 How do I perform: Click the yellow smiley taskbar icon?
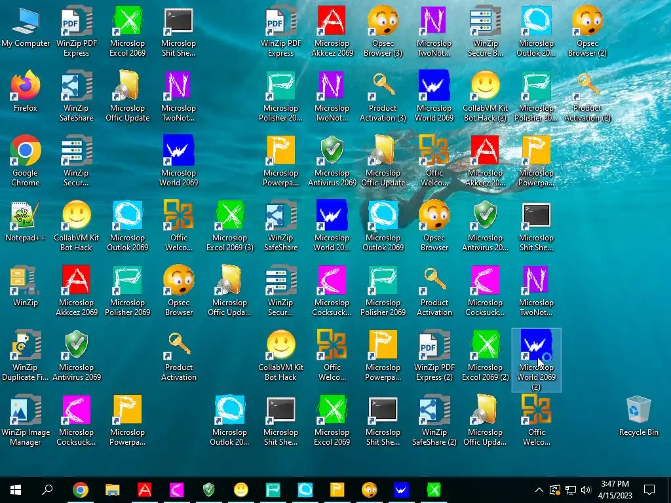click(241, 490)
